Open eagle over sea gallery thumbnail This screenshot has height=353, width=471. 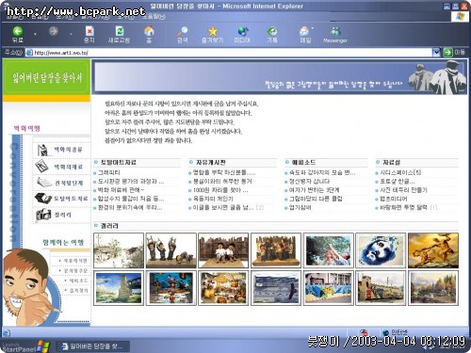276,288
